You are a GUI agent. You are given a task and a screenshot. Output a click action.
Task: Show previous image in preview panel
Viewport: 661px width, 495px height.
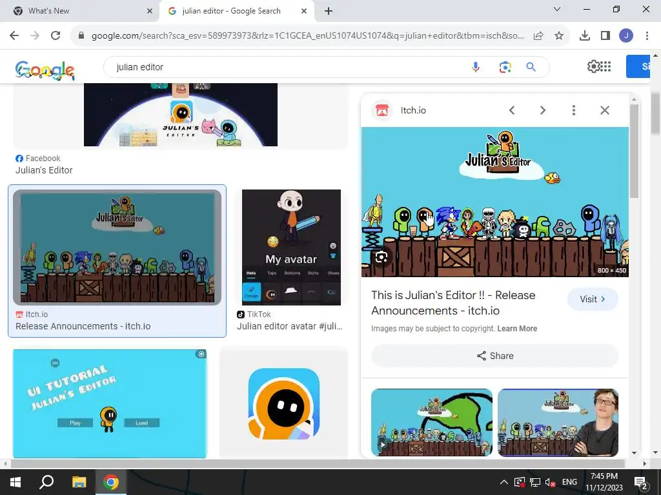512,110
